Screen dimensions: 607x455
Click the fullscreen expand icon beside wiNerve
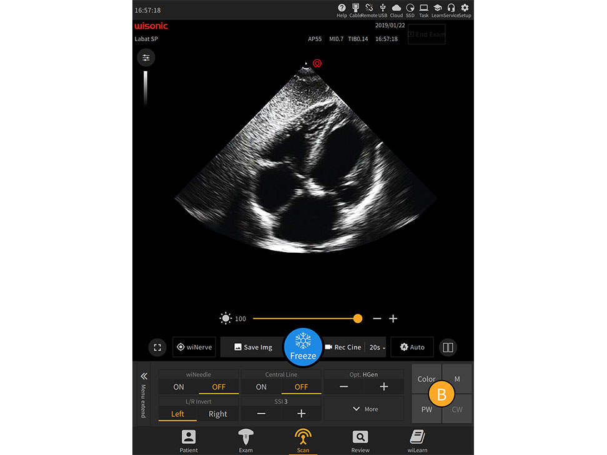tap(157, 347)
